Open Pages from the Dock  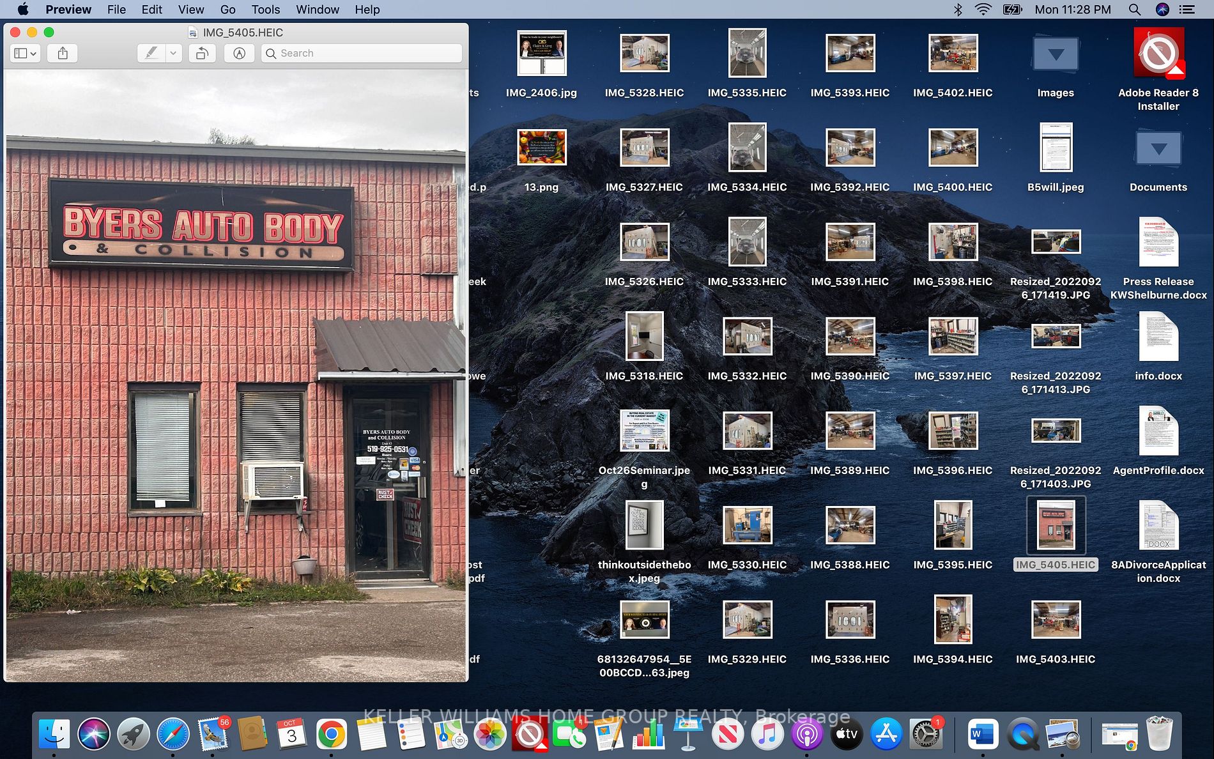point(608,735)
